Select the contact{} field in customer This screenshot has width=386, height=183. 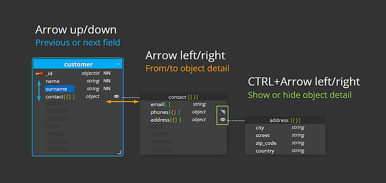pyautogui.click(x=60, y=96)
